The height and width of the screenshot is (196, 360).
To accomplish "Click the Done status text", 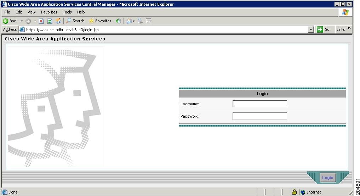I will click(13, 192).
